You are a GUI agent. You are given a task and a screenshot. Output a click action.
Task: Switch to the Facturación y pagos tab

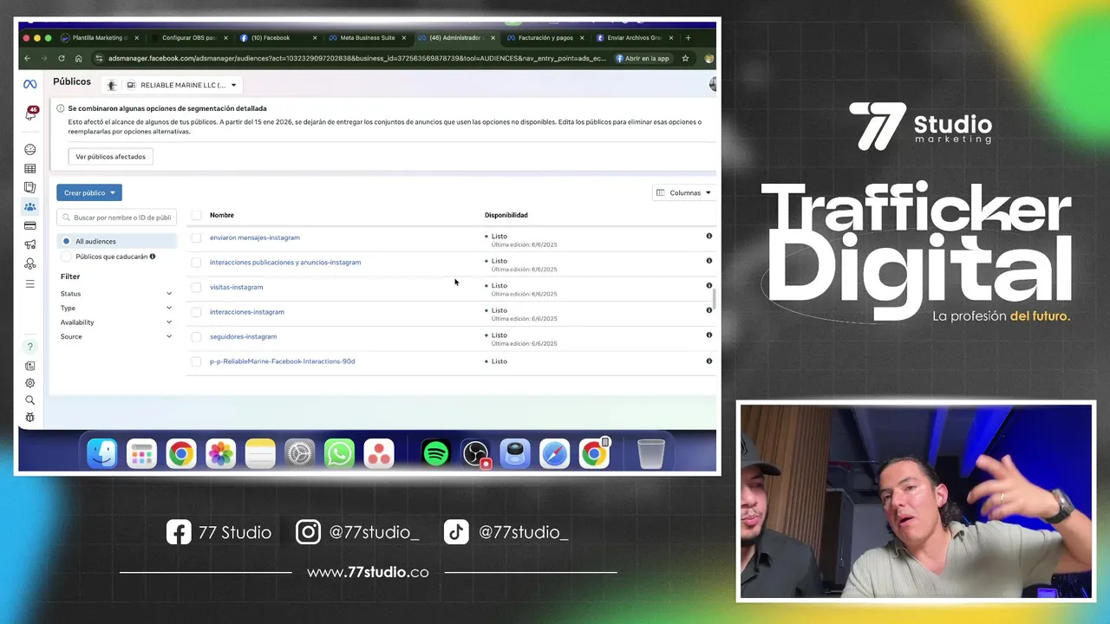[x=544, y=38]
